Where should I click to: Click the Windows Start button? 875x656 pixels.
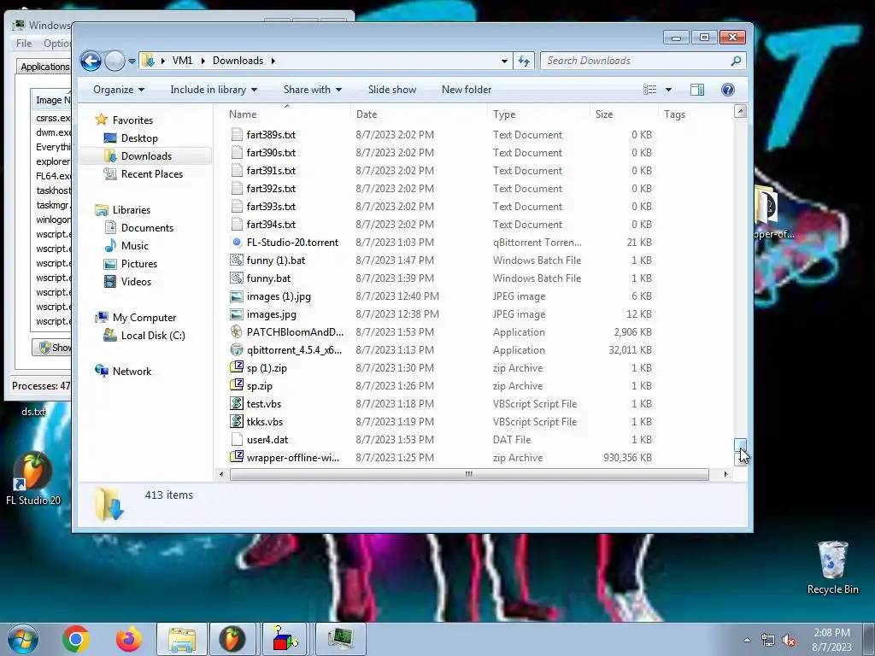click(x=23, y=639)
